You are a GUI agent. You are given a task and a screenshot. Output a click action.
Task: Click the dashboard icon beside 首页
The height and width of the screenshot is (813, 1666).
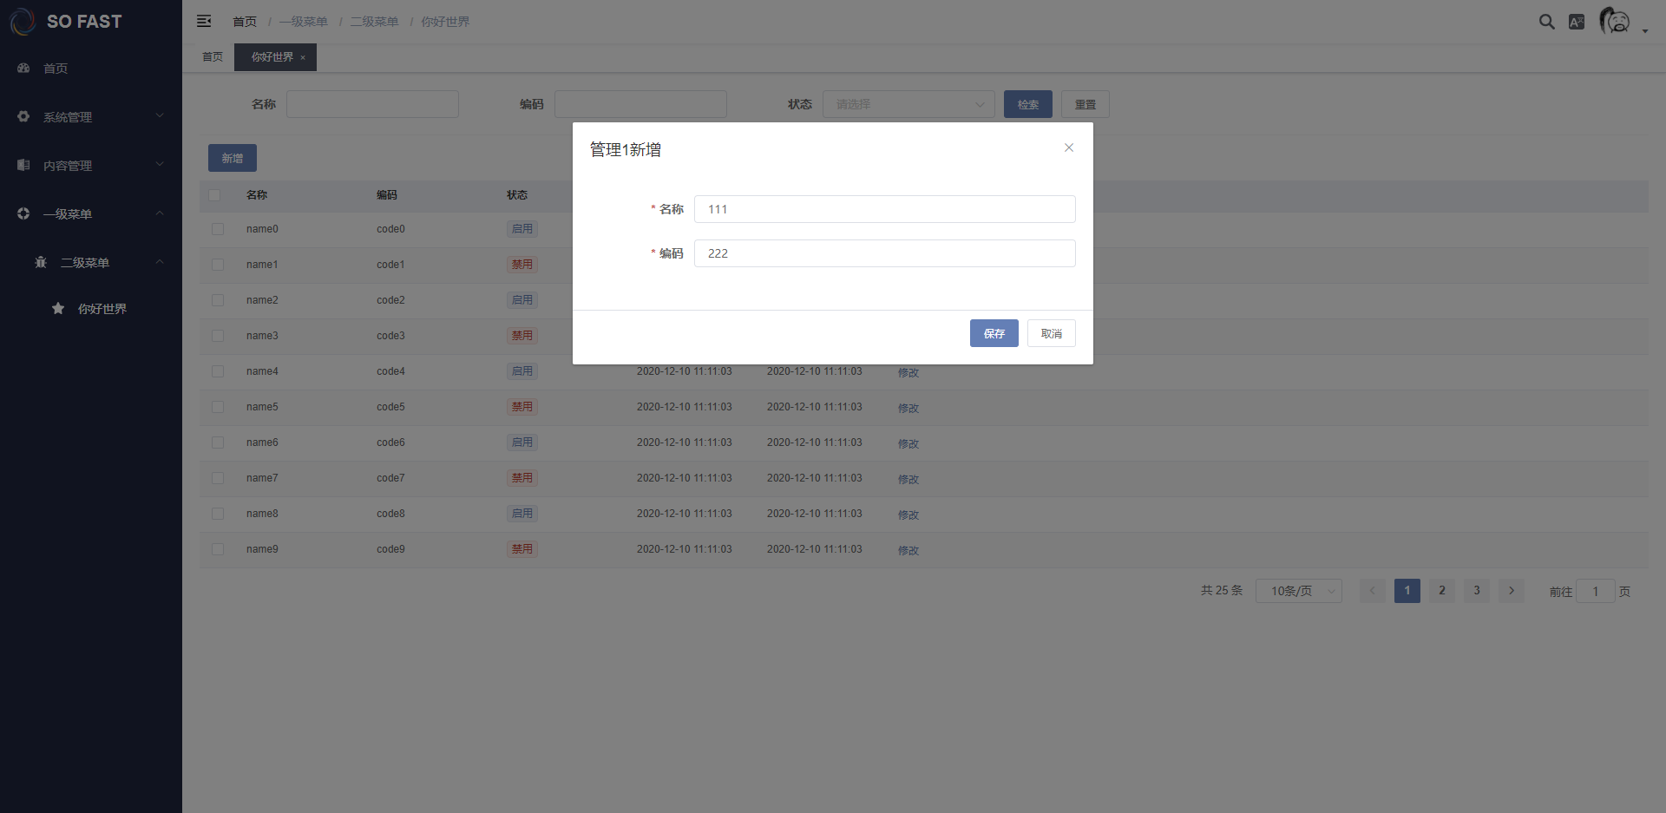23,68
